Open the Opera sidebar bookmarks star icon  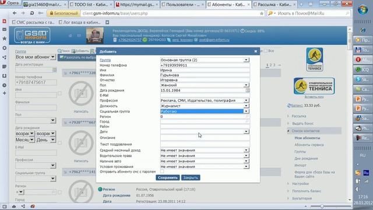point(4,38)
